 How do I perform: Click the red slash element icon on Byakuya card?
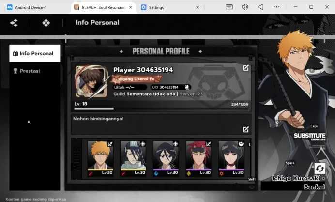[123, 173]
